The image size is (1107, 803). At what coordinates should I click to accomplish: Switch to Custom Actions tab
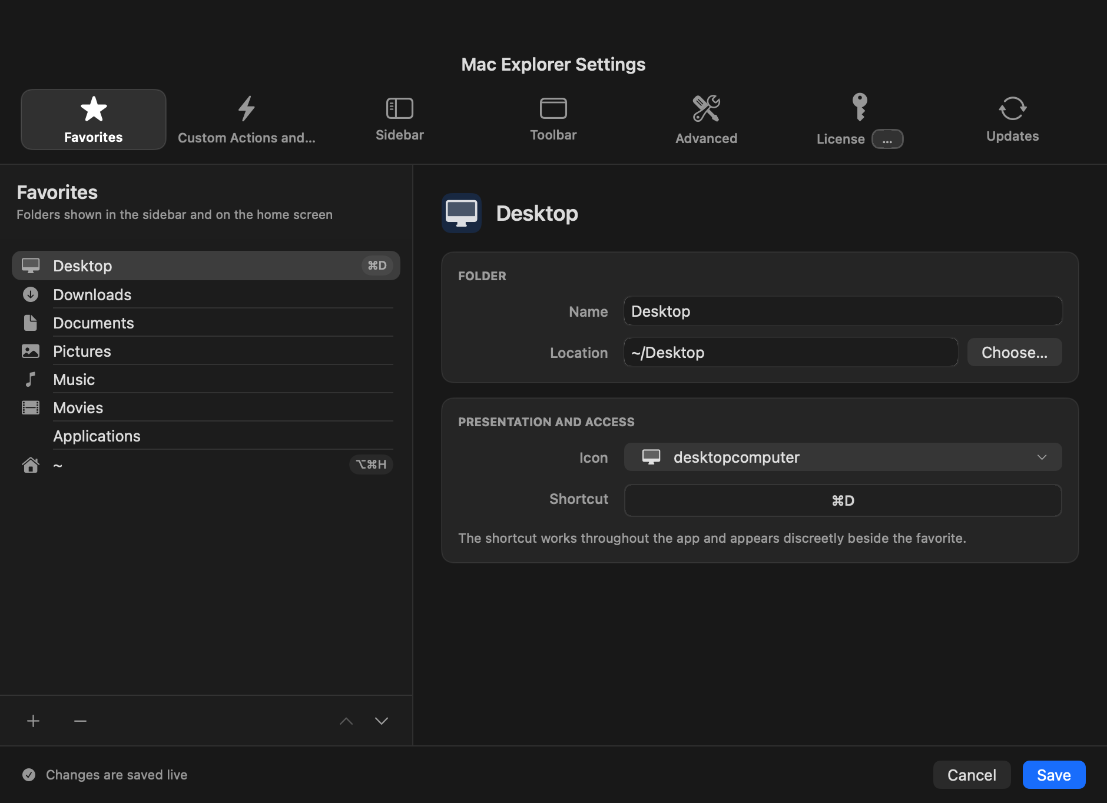pos(247,120)
